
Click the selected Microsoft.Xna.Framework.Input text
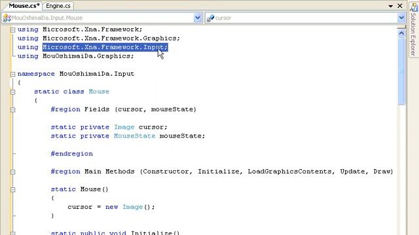coord(105,47)
